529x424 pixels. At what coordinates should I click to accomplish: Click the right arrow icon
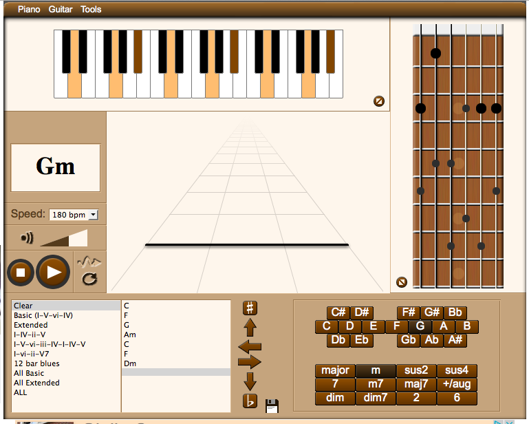point(250,361)
